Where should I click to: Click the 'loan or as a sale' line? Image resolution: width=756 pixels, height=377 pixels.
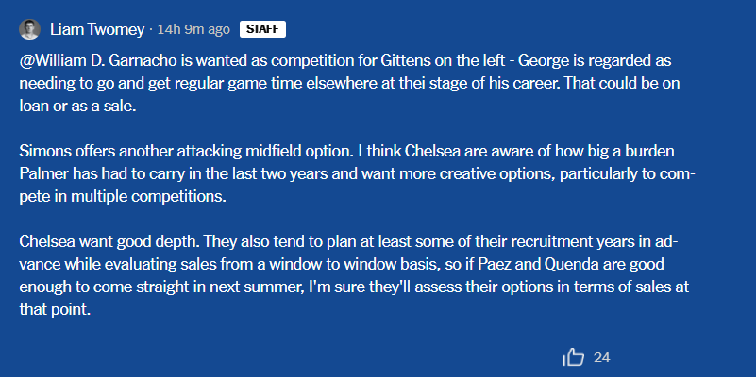point(78,107)
